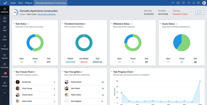Grab the Task Status drag handle

(x=14, y=23)
